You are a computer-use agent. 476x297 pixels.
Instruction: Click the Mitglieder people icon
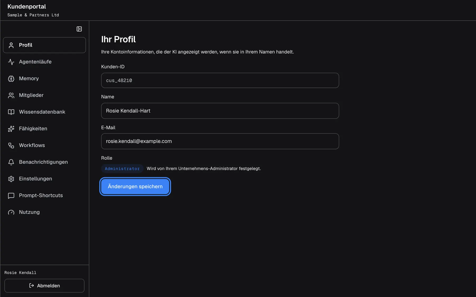tap(11, 95)
